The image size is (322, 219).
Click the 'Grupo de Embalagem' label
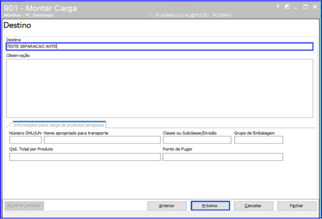coord(254,133)
